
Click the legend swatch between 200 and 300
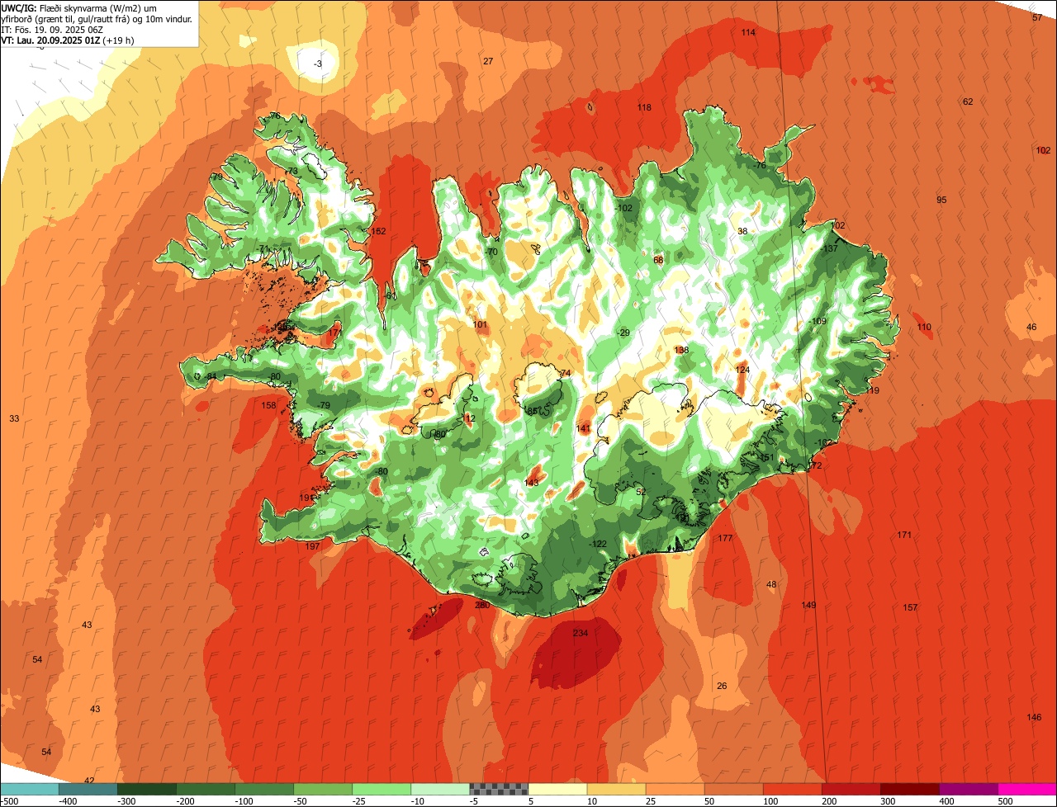[851, 789]
